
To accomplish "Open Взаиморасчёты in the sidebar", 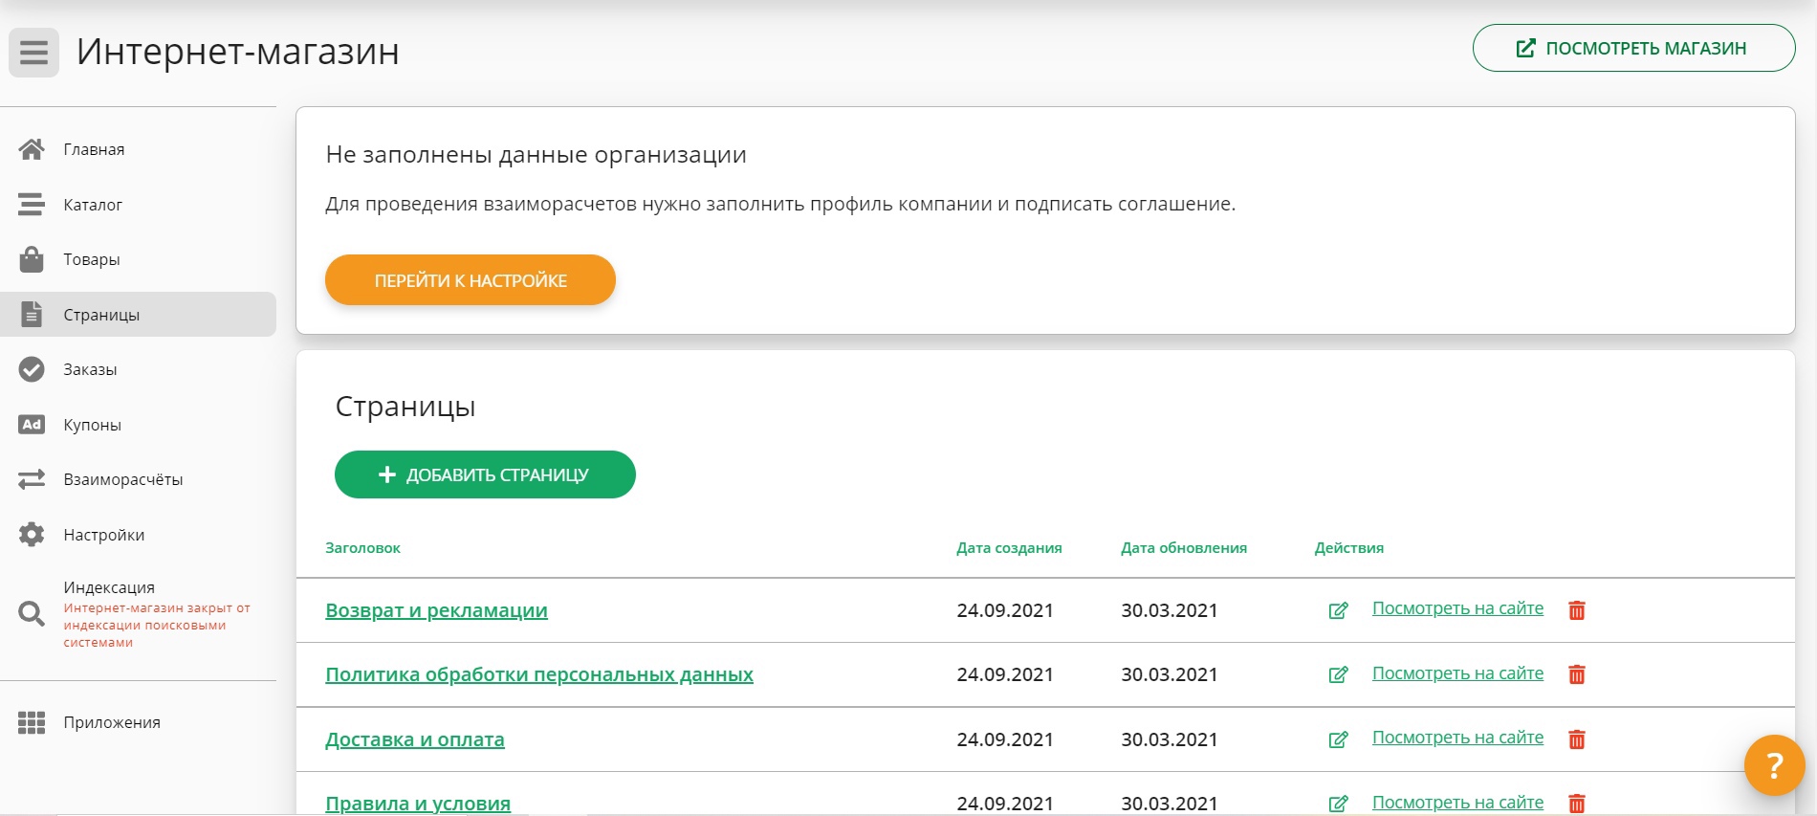I will [138, 479].
